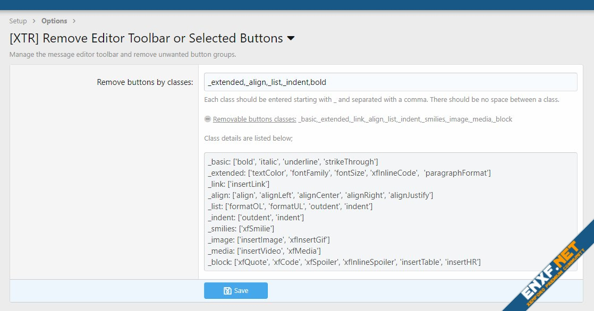Open the page title dropdown caret

291,38
